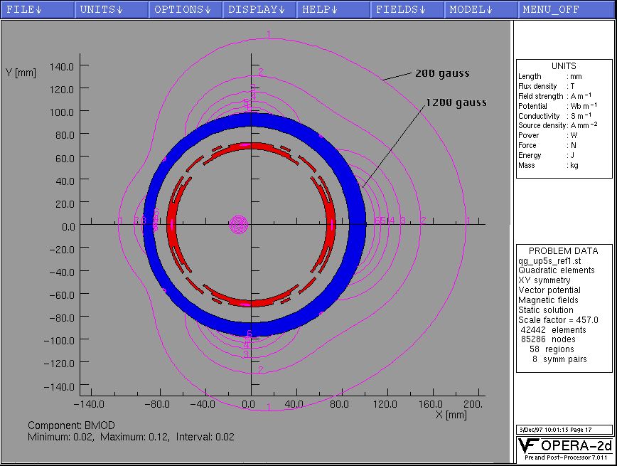The width and height of the screenshot is (617, 466).
Task: Click the date stamp '3/Dec/97 10:01:15 Page 17'
Action: [556, 430]
